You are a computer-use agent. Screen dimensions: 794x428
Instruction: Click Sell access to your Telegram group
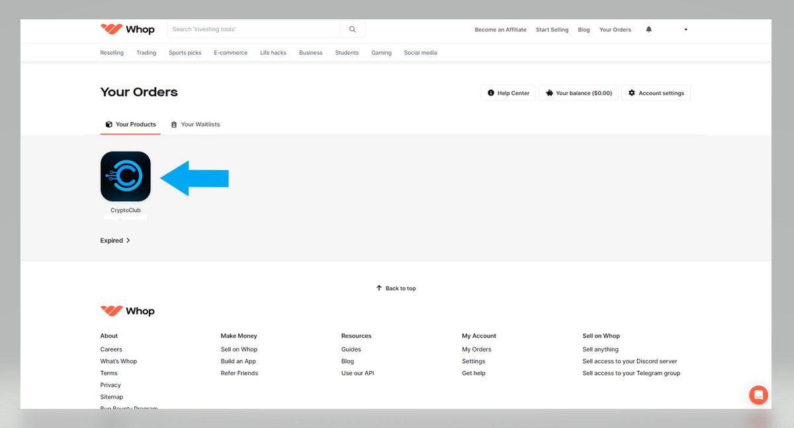[x=631, y=373]
